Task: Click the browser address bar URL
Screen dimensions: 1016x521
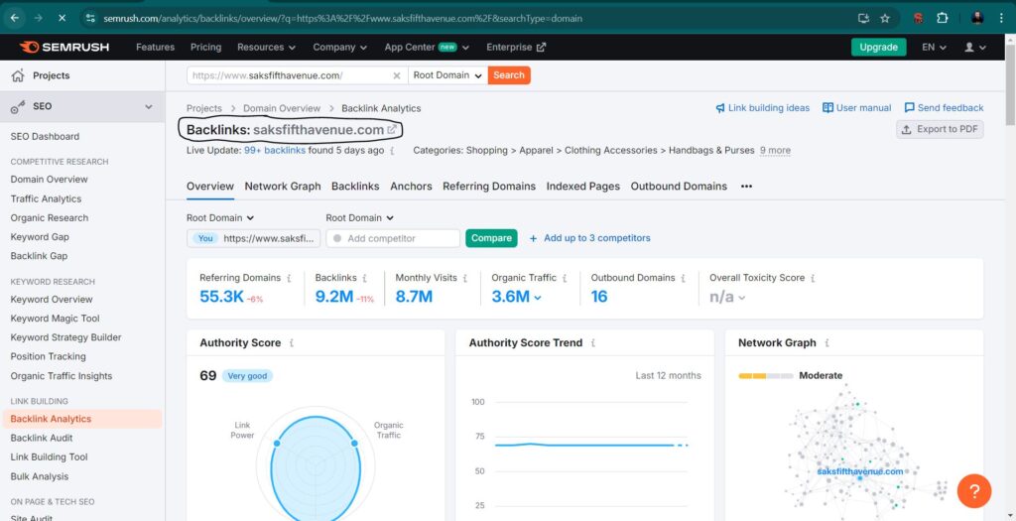Action: click(342, 18)
